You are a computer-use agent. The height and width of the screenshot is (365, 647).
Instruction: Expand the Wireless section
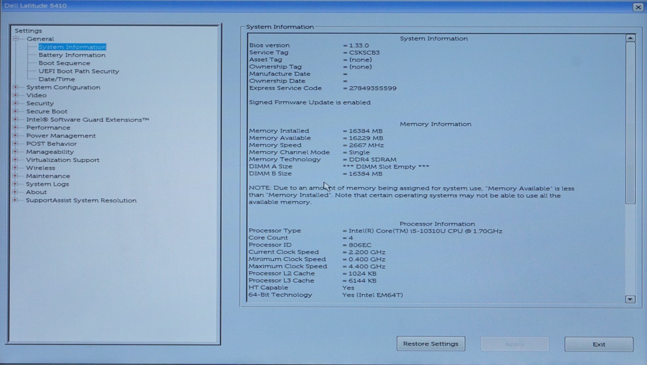15,168
